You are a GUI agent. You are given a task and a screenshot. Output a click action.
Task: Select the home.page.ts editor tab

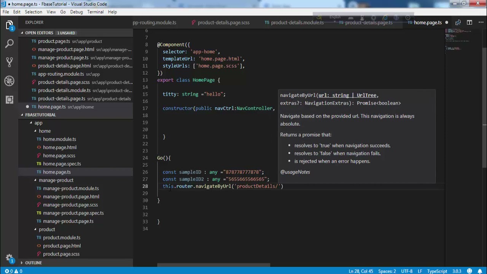428,22
